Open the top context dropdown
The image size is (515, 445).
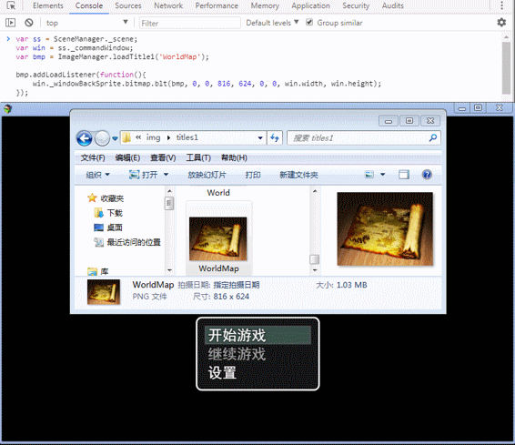86,23
